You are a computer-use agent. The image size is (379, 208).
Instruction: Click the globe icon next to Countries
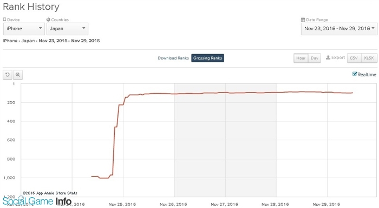coord(48,19)
